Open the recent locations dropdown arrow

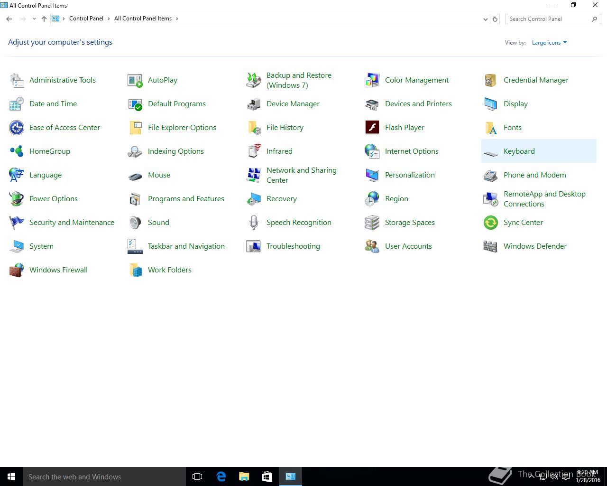point(34,19)
